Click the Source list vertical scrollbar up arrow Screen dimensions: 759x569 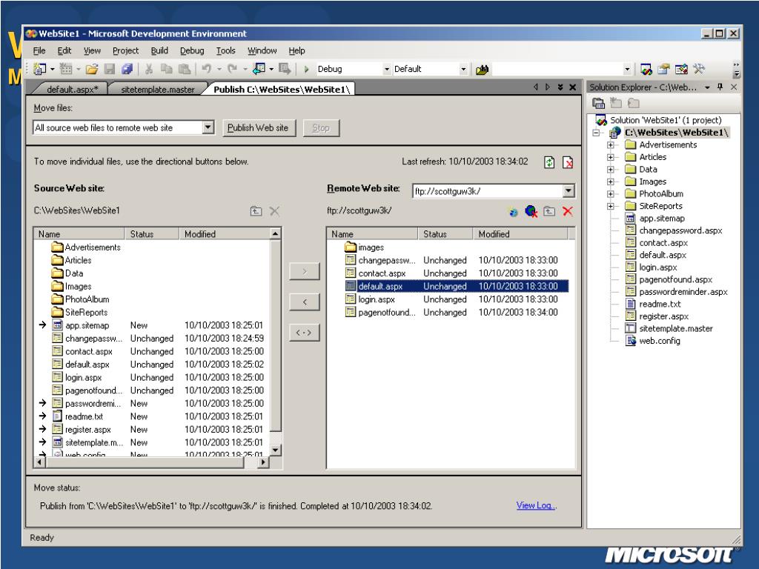[276, 233]
